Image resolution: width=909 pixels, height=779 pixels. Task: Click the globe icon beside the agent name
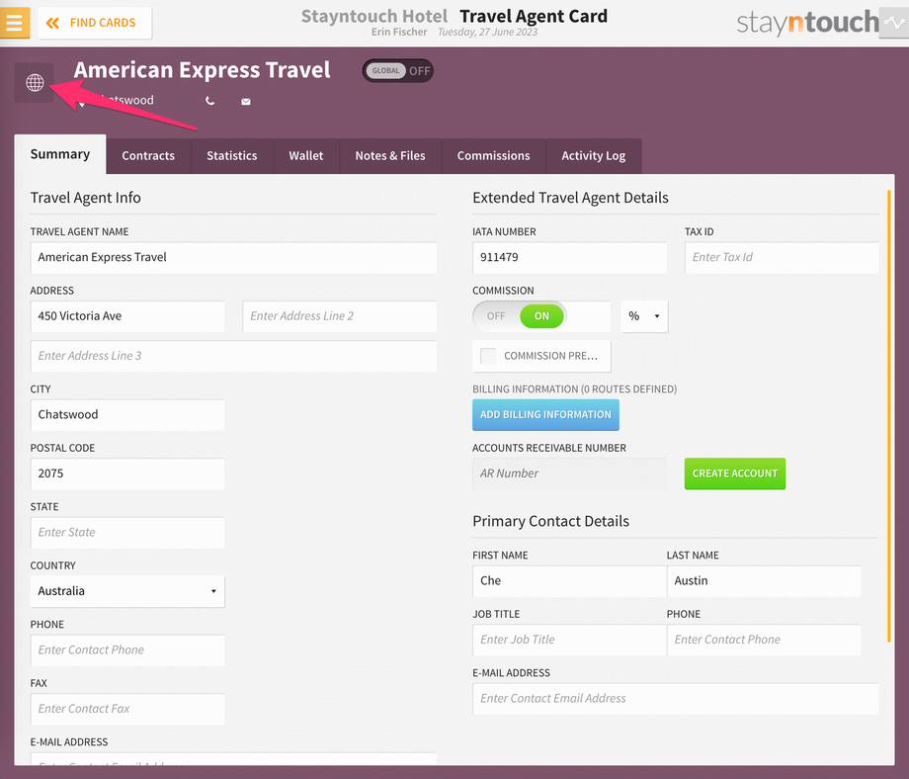35,82
